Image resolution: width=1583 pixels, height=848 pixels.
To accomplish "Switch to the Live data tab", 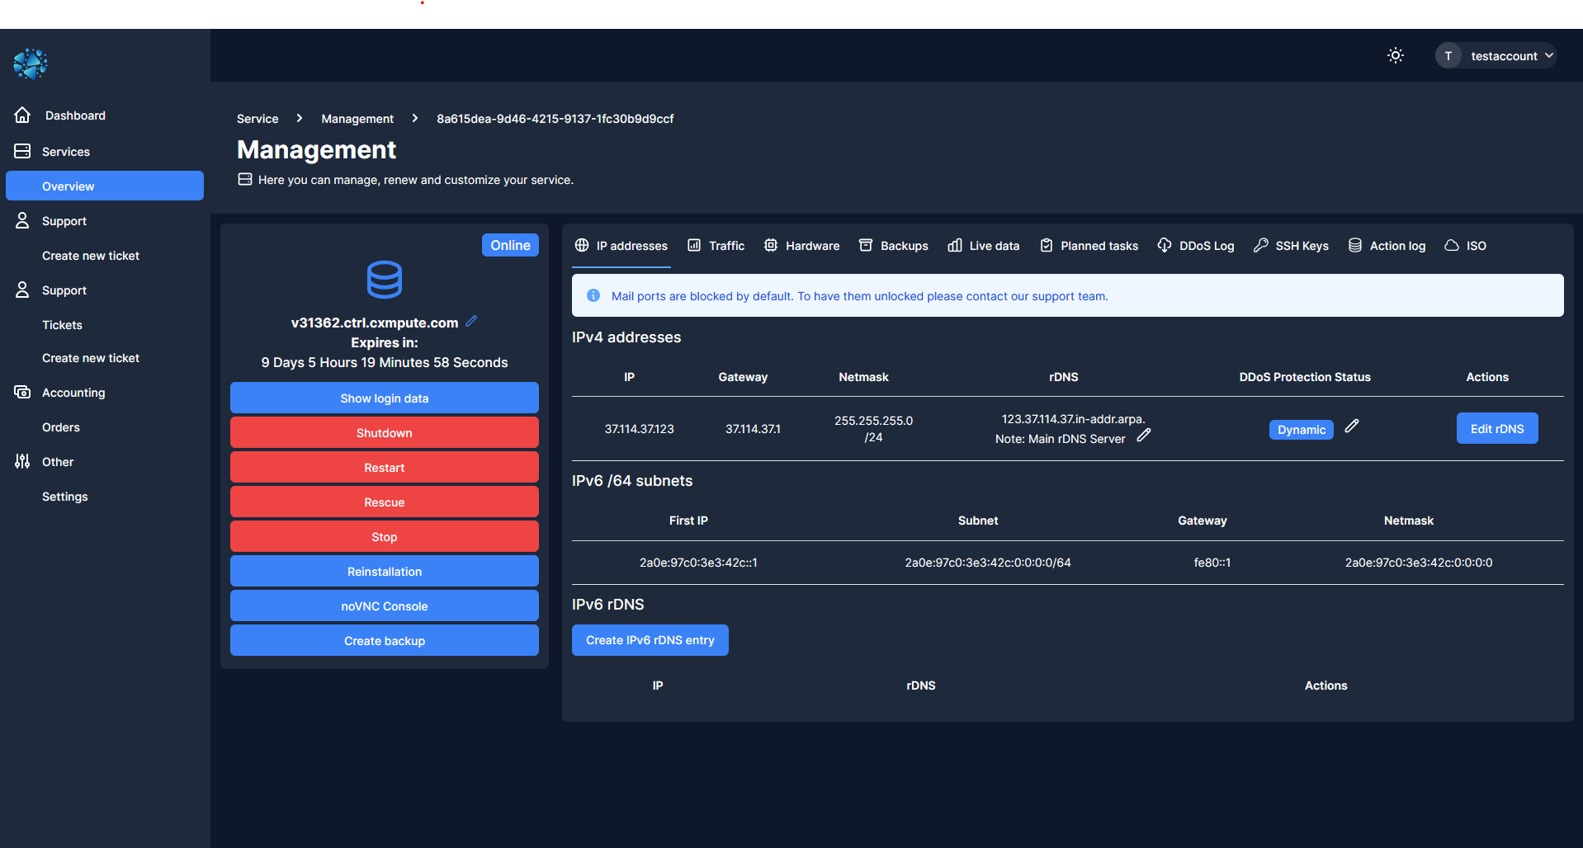I will 984,245.
